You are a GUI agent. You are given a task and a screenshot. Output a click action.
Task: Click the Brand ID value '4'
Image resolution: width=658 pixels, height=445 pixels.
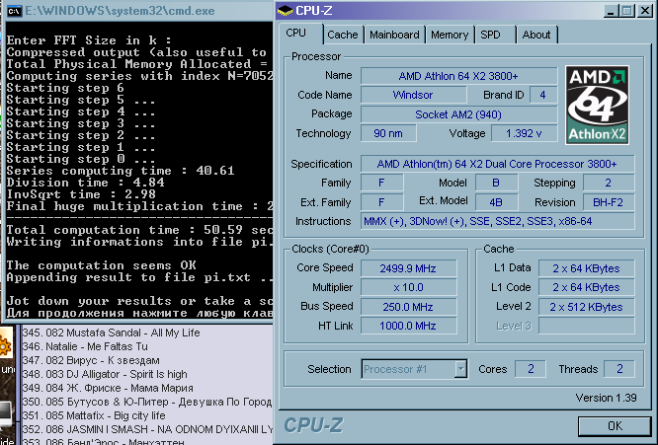click(543, 95)
